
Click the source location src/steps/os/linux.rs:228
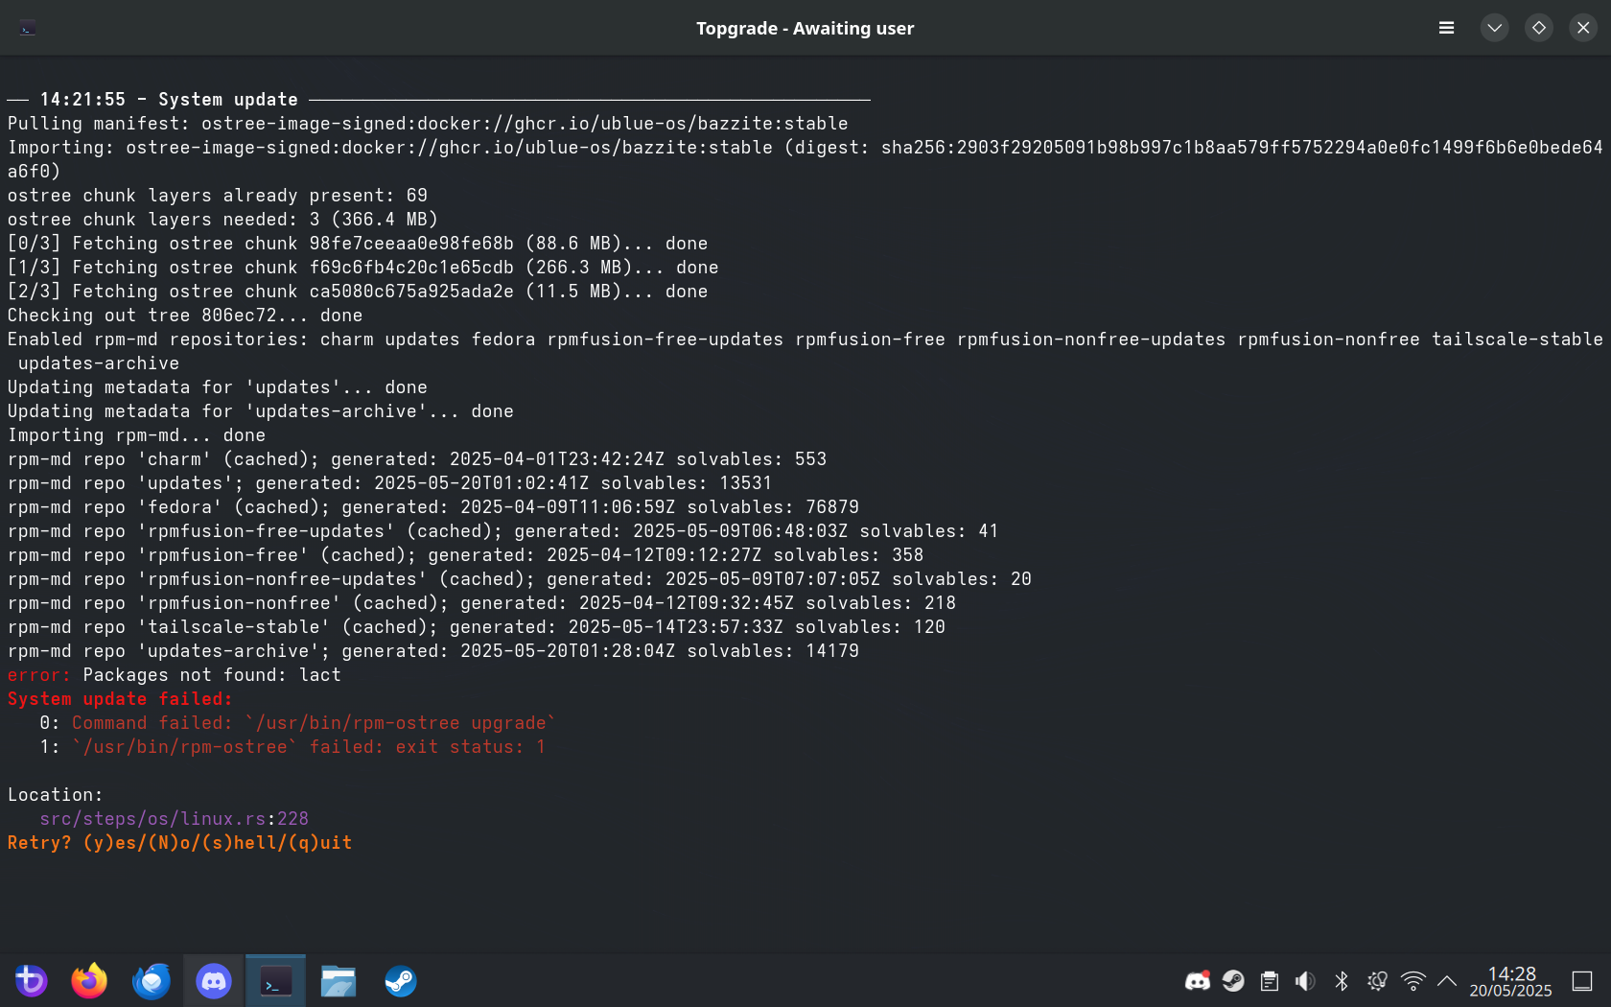(x=175, y=819)
